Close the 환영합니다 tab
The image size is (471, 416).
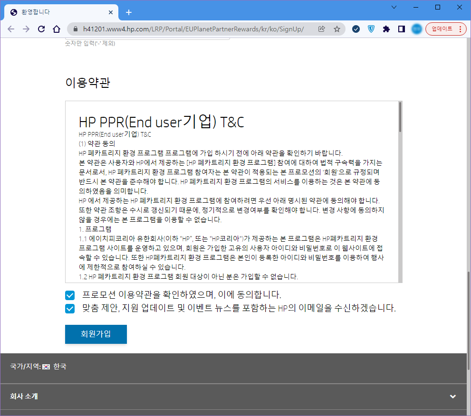(111, 12)
